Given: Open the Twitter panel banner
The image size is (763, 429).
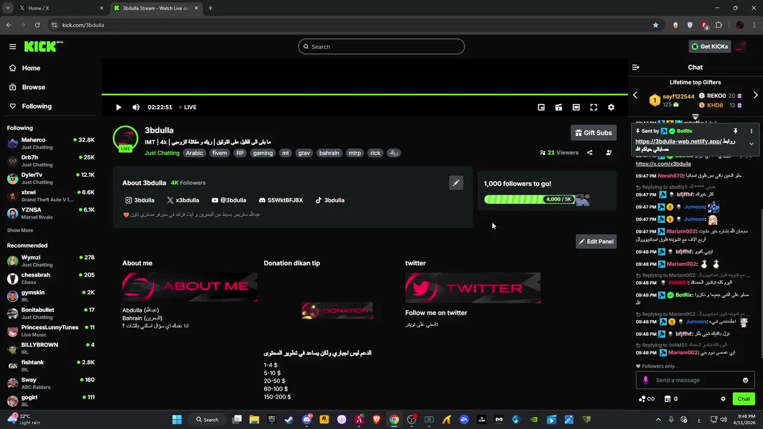Looking at the screenshot, I should click(473, 287).
